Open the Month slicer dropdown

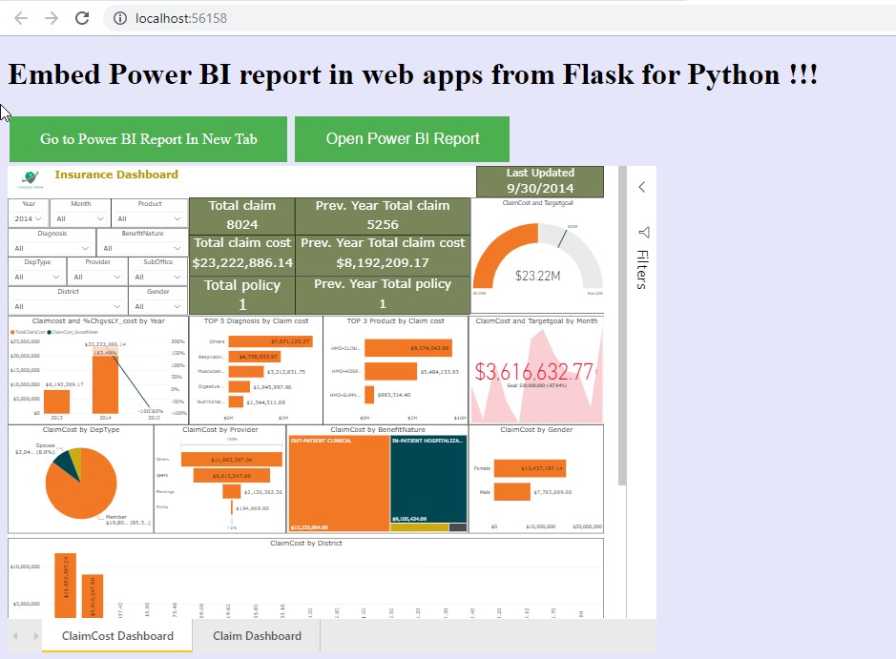(80, 219)
